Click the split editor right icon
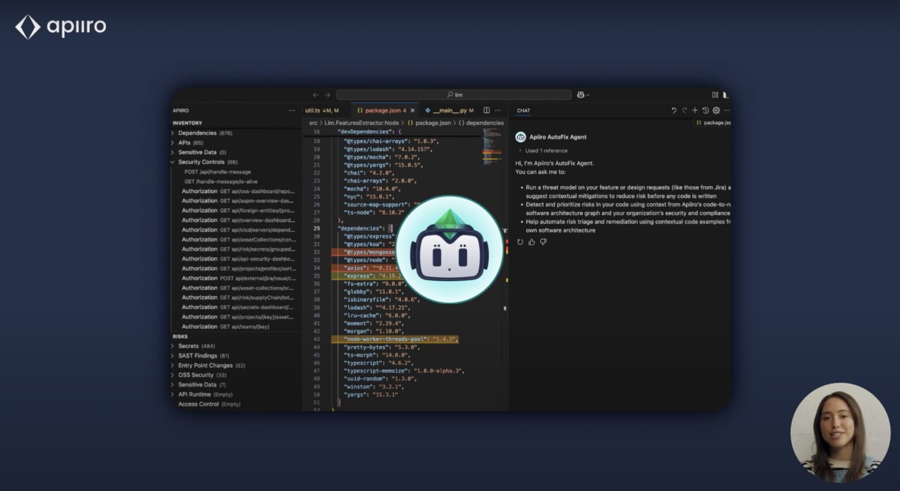Image resolution: width=900 pixels, height=491 pixels. click(486, 110)
